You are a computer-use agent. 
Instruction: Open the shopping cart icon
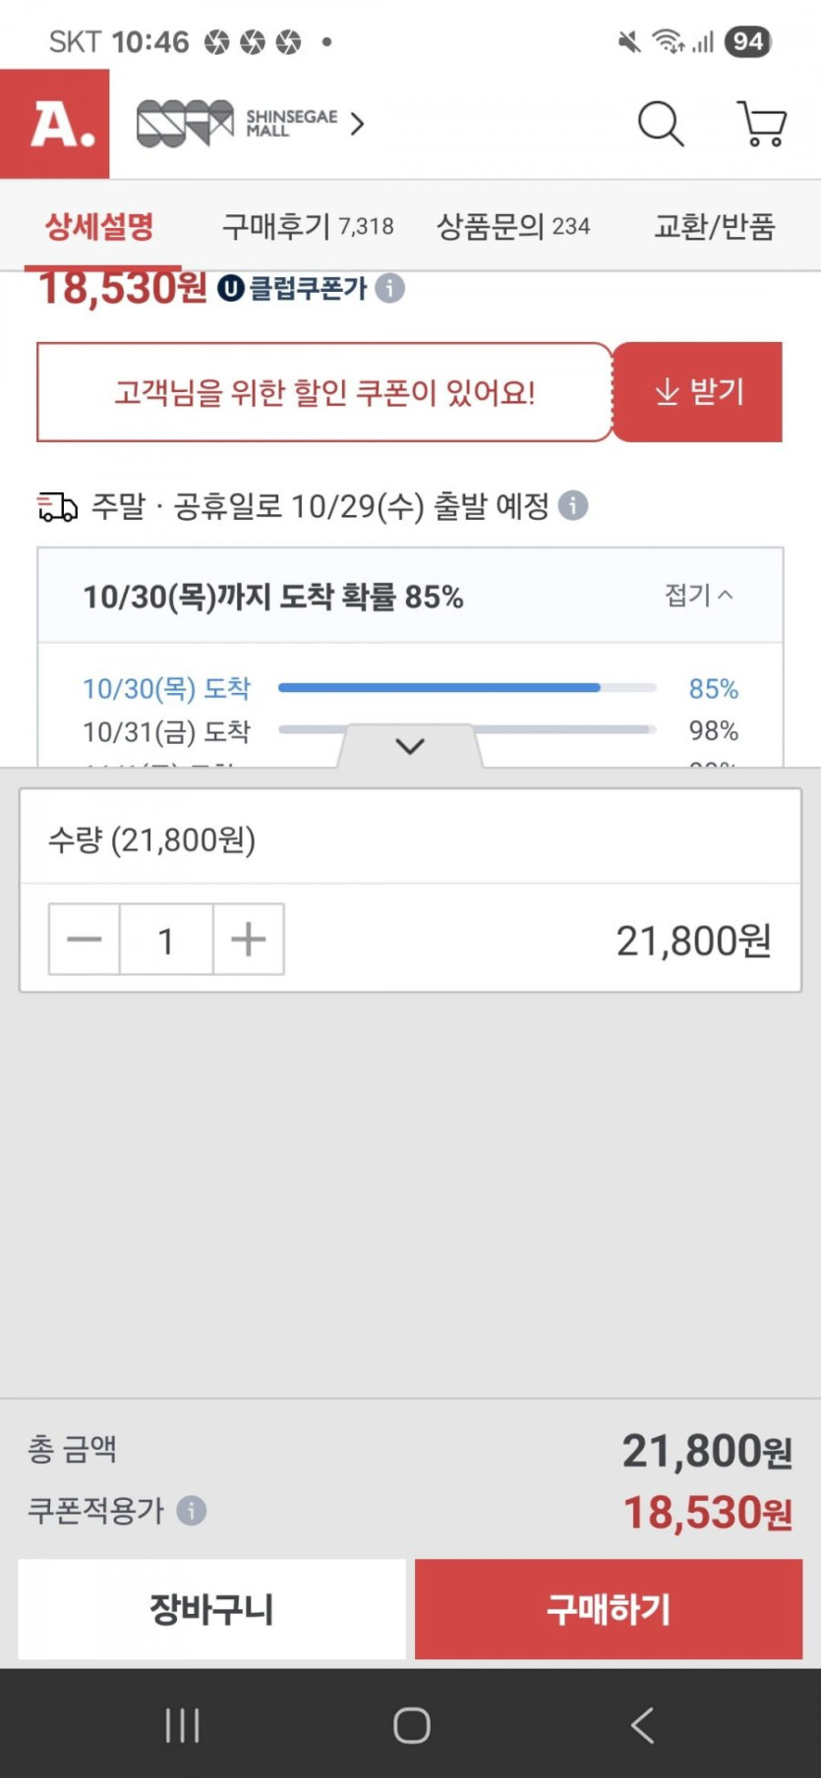(x=761, y=124)
